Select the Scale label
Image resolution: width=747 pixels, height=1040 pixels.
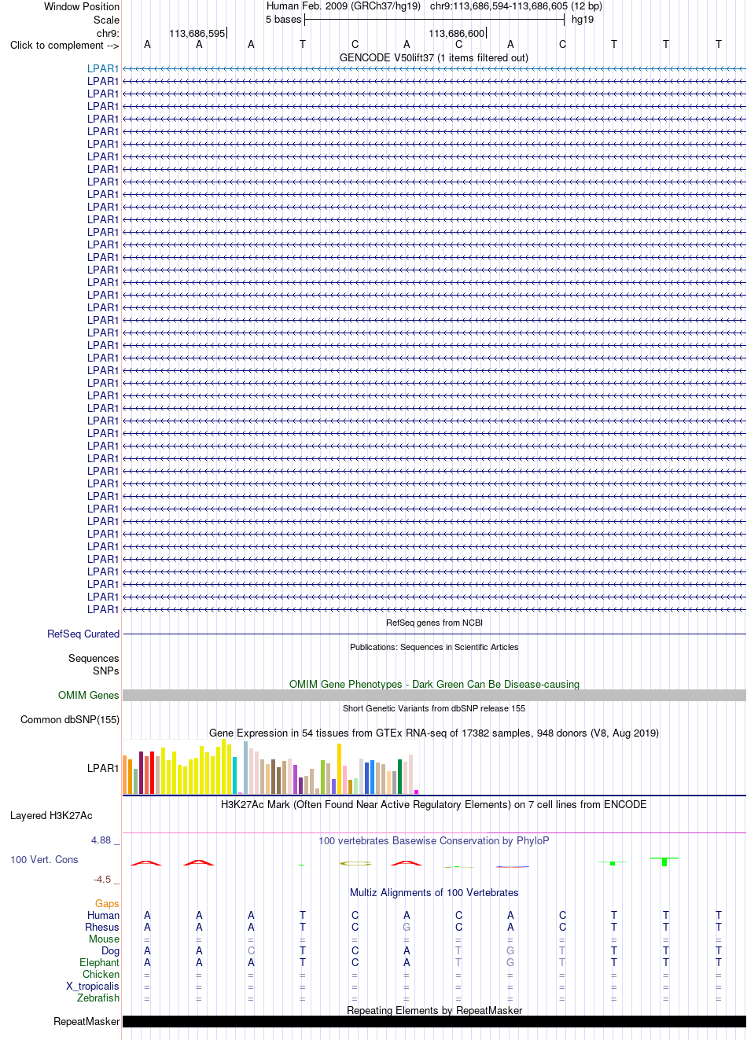pos(107,20)
